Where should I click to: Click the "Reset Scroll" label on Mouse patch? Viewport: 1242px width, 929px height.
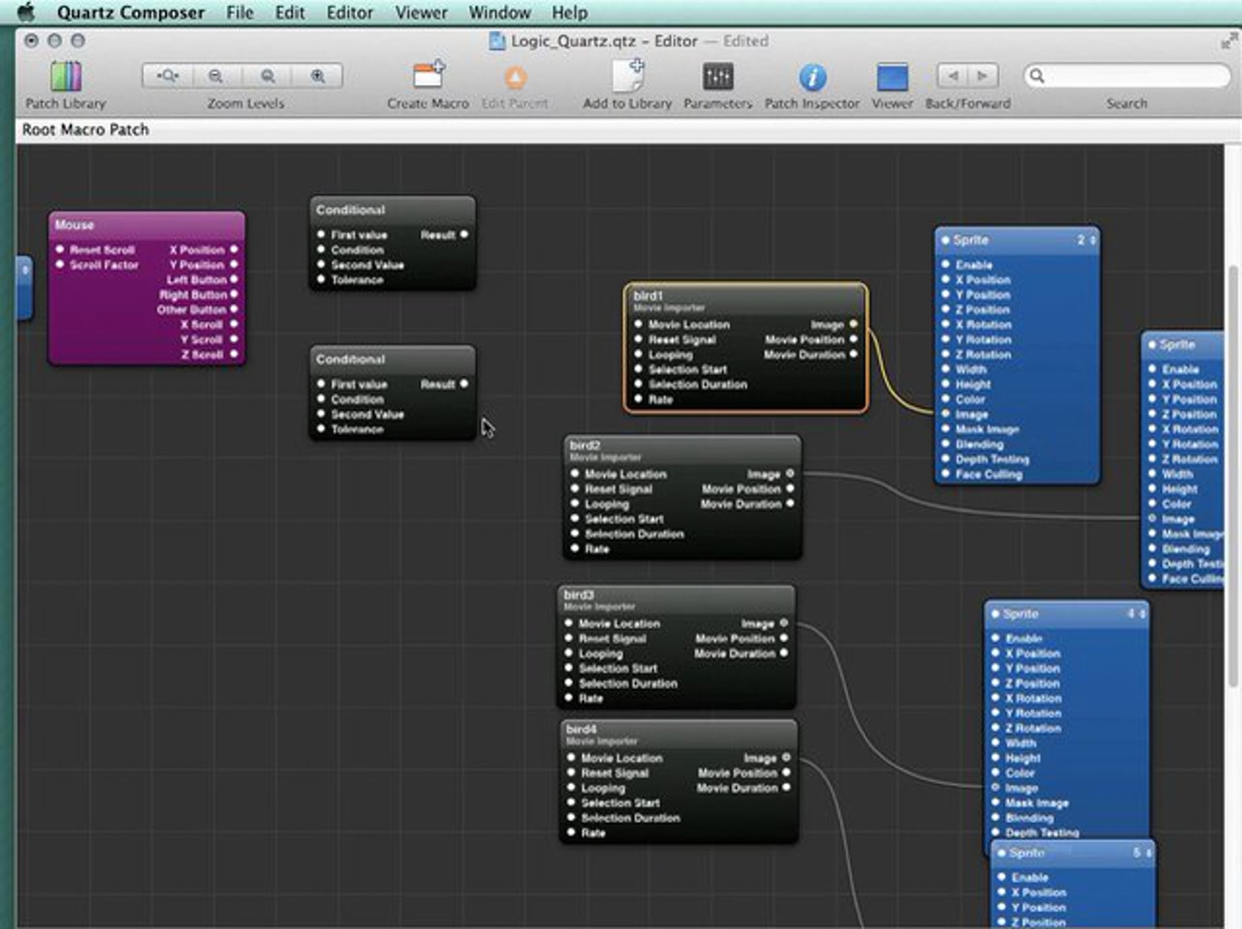[102, 250]
